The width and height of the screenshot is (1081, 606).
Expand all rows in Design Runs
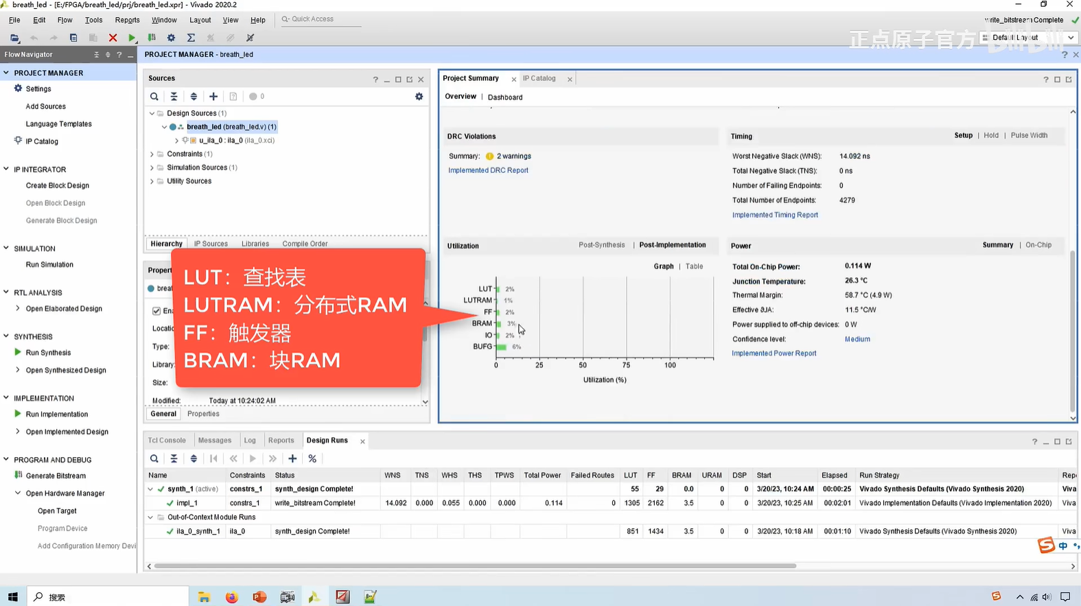coord(194,458)
